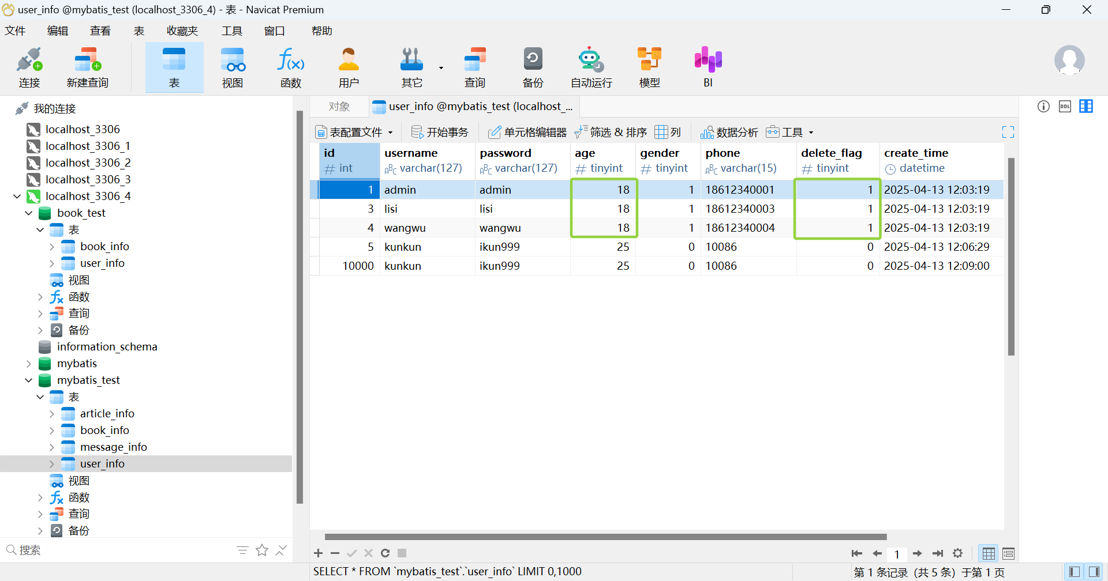
Task: Click the create_time column header
Action: pos(941,160)
